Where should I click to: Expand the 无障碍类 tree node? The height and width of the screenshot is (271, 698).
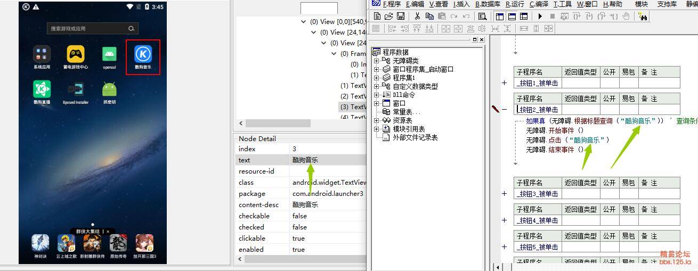click(x=376, y=61)
